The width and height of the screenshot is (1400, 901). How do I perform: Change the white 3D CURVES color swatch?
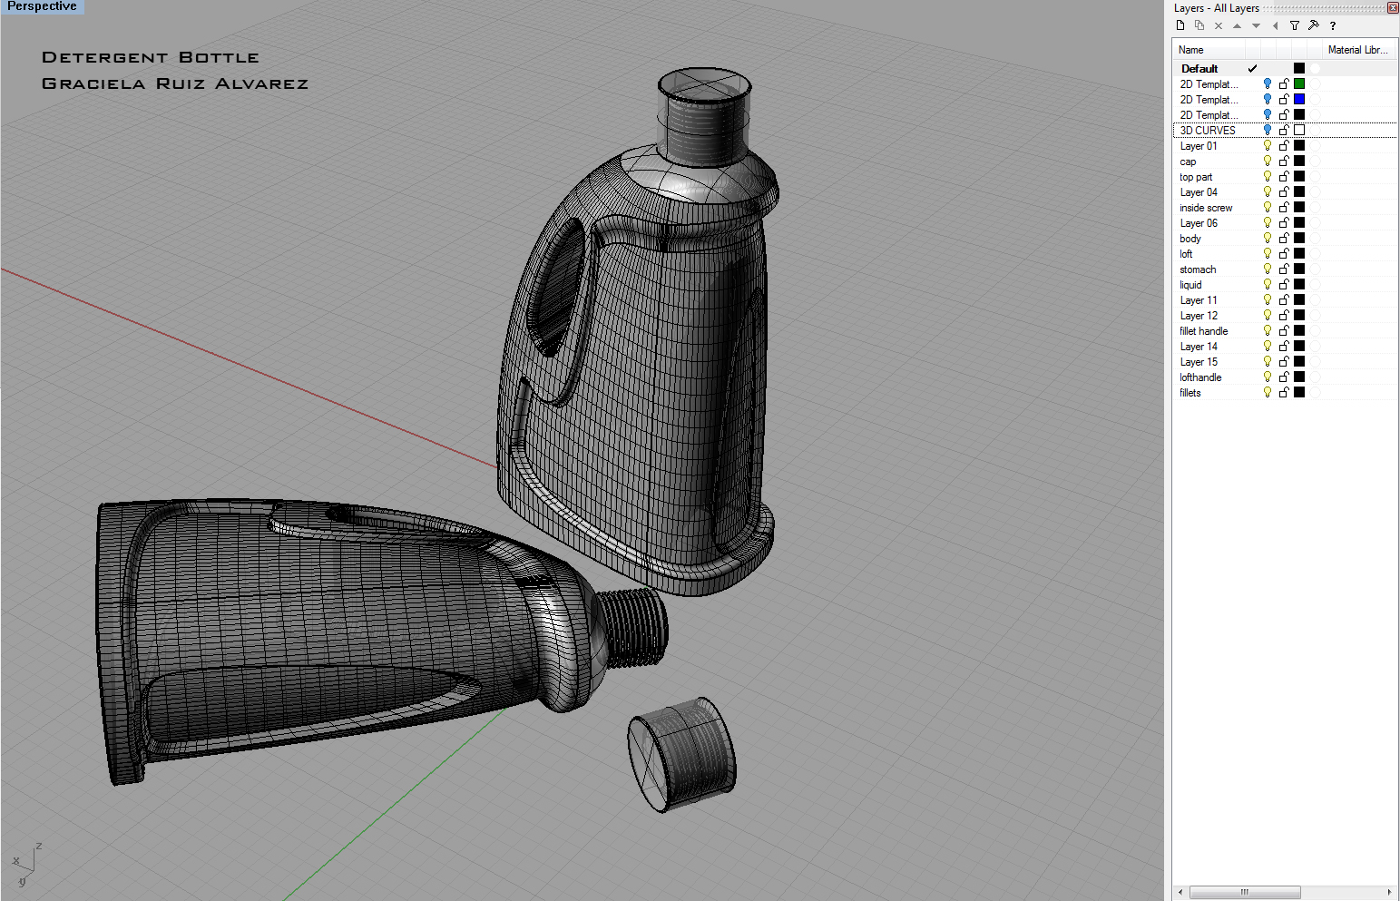[x=1299, y=130]
